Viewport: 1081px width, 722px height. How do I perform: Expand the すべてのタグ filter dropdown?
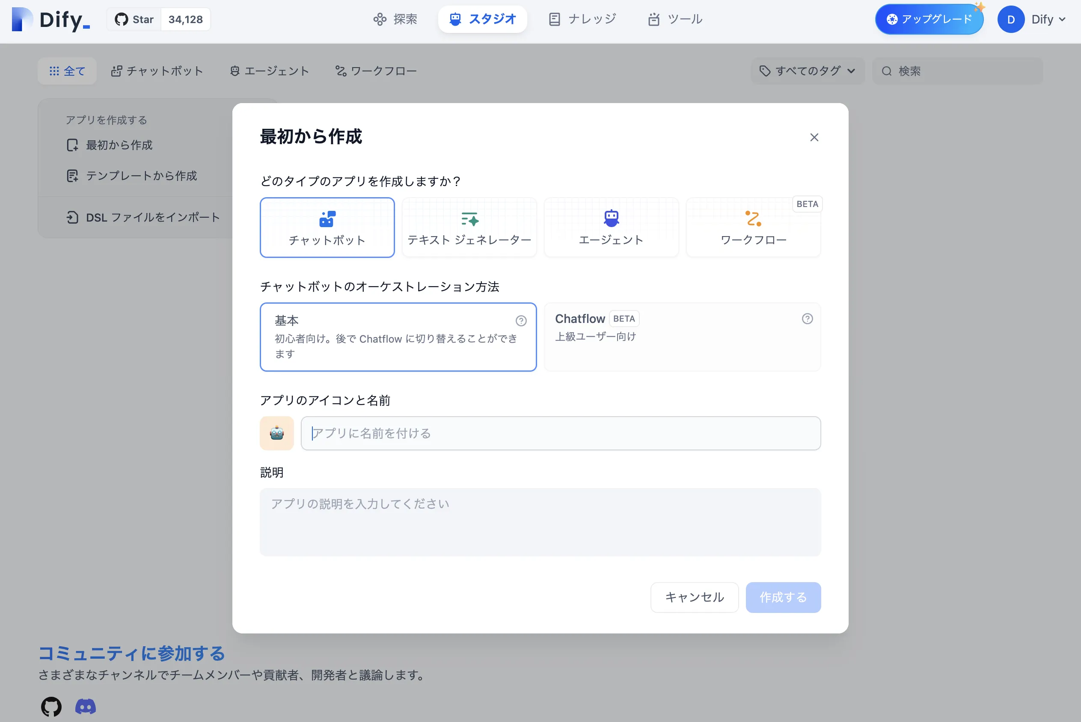808,71
